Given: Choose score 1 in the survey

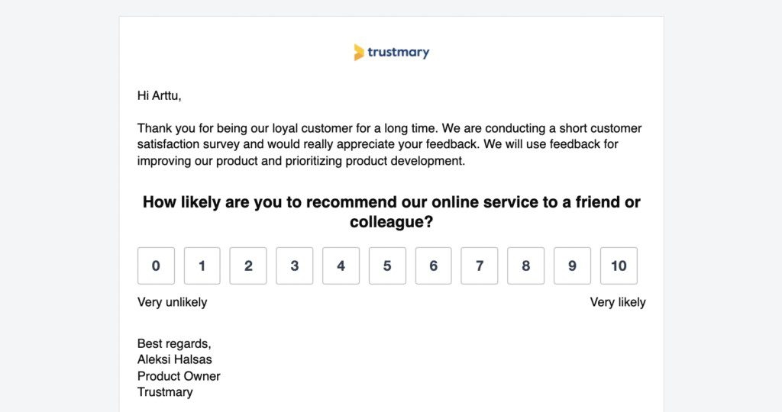Looking at the screenshot, I should coord(202,266).
